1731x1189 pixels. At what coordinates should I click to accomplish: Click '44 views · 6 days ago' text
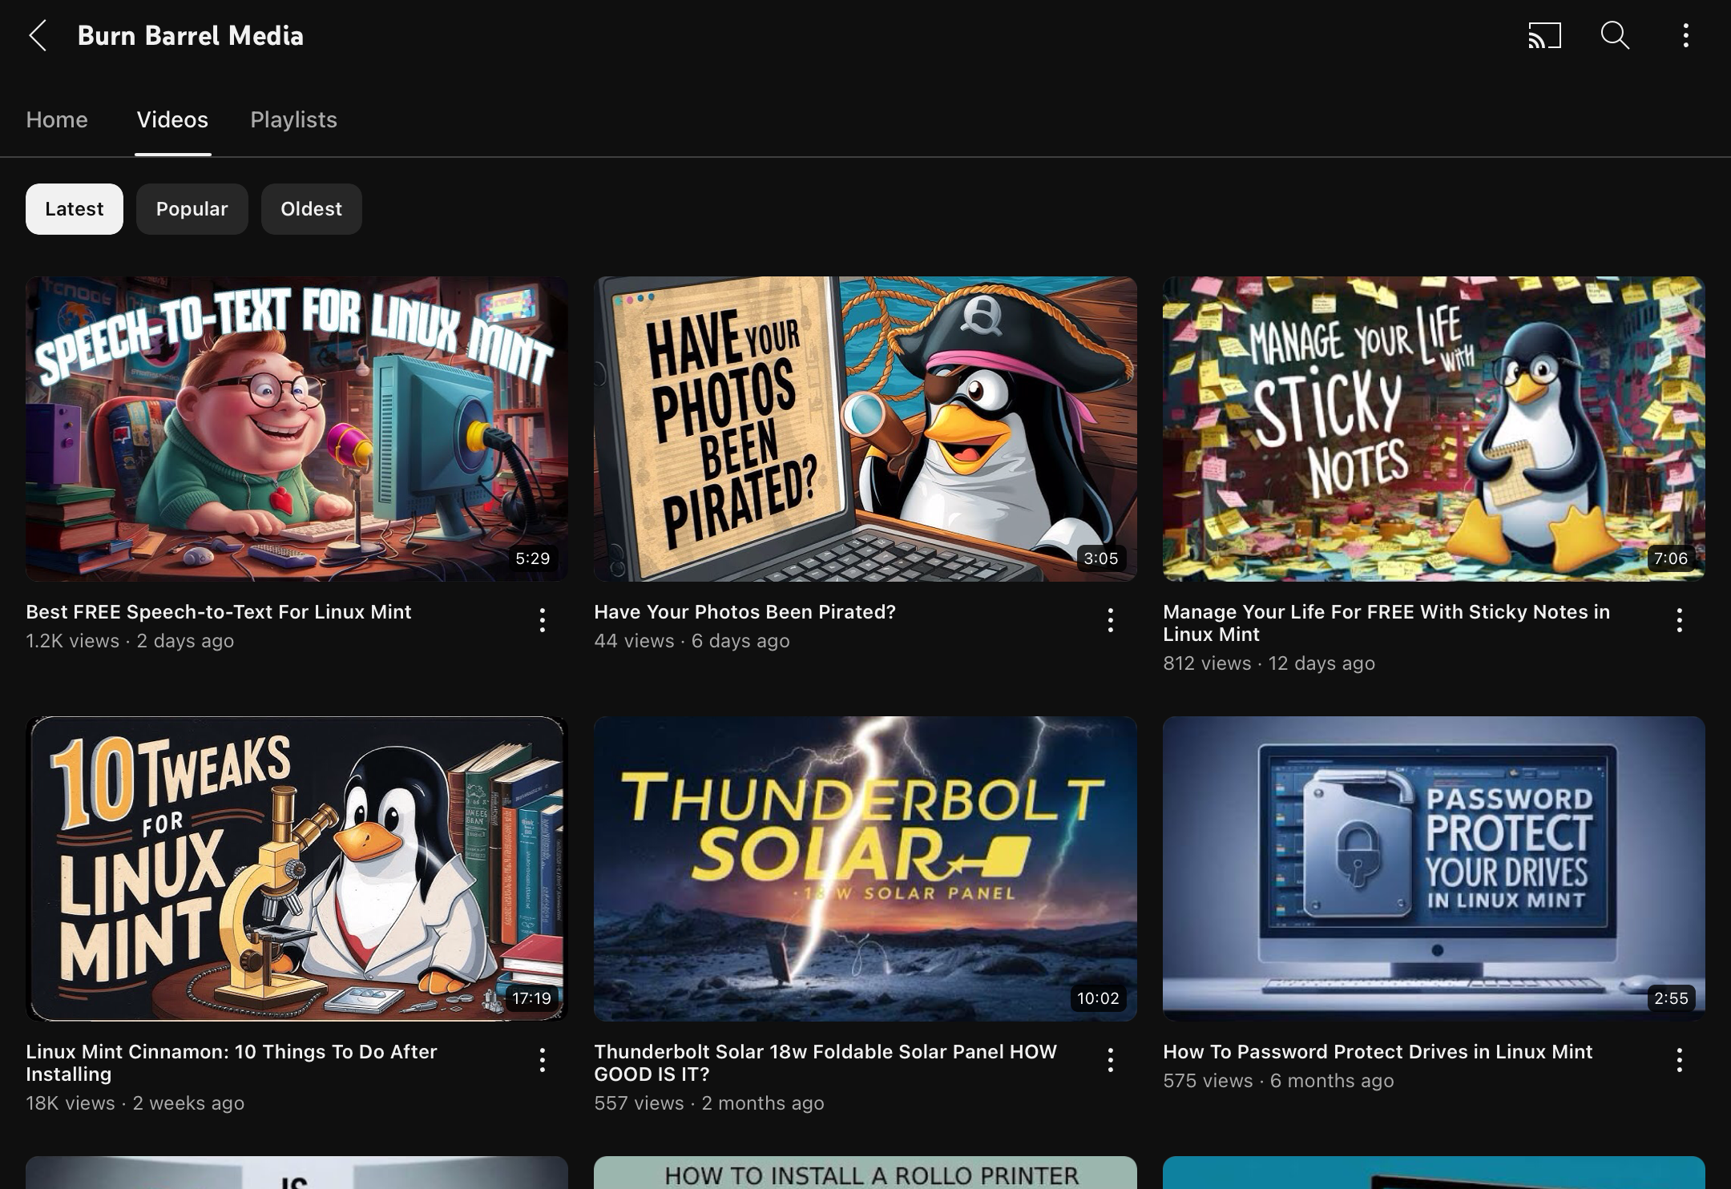(x=692, y=641)
